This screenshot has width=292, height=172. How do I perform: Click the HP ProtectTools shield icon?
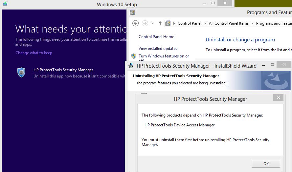pyautogui.click(x=21, y=72)
